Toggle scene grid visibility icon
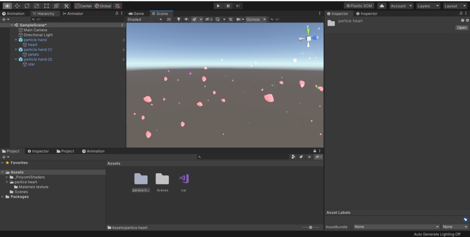Viewport: 470px width, 237px height. (x=218, y=19)
